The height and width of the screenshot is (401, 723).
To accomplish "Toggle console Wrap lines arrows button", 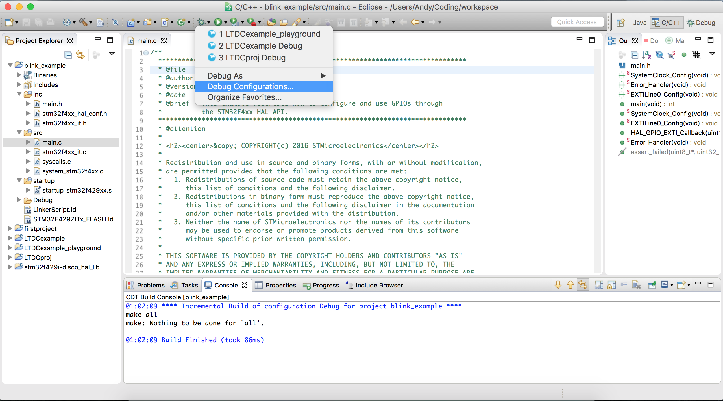I will [x=583, y=285].
